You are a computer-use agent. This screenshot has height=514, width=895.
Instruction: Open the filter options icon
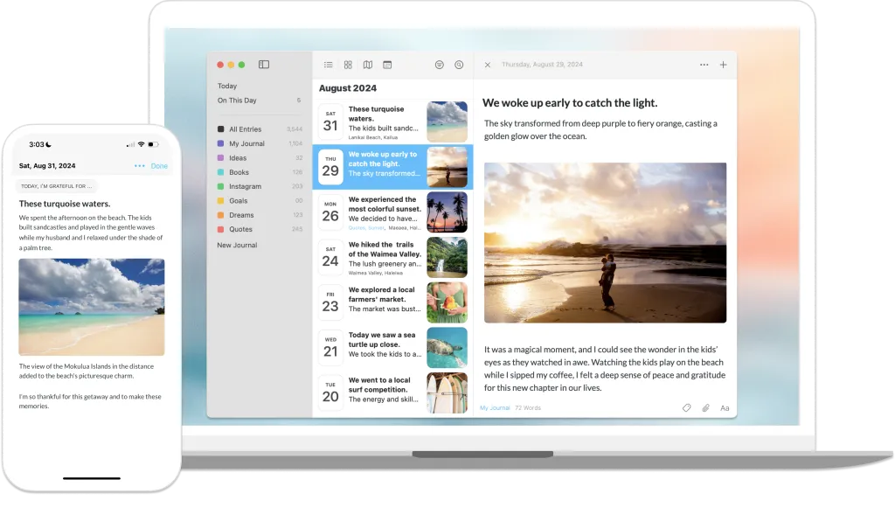[438, 64]
